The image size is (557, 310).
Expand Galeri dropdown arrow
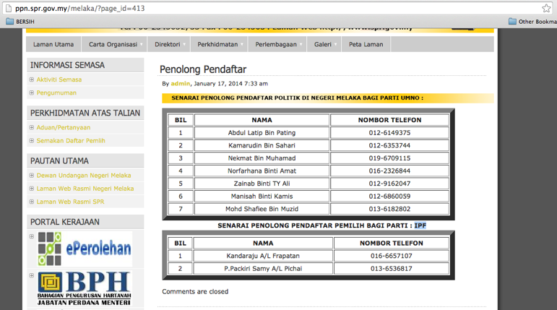[336, 44]
